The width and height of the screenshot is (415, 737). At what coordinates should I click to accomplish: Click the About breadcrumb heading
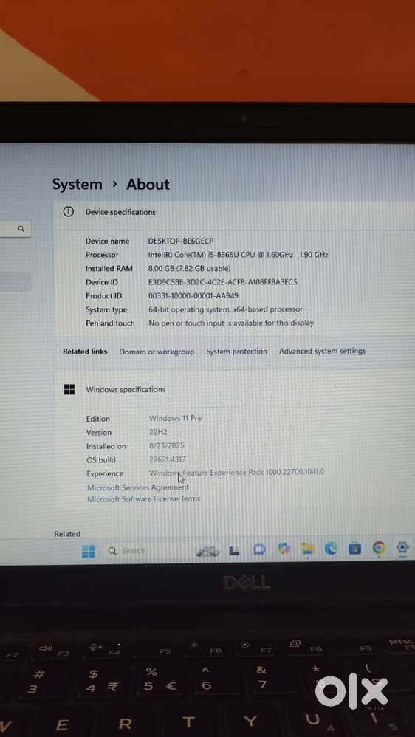[148, 185]
